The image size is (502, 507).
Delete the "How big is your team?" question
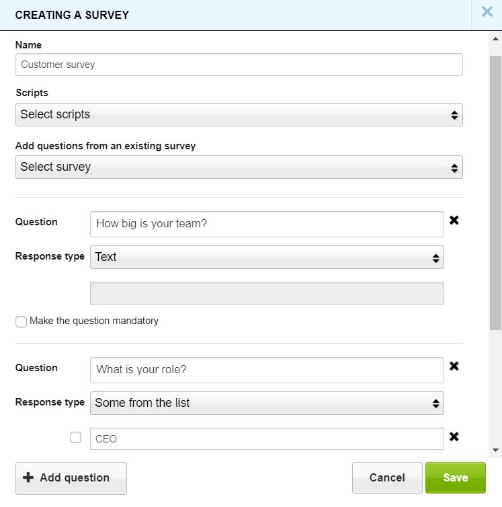tap(454, 221)
